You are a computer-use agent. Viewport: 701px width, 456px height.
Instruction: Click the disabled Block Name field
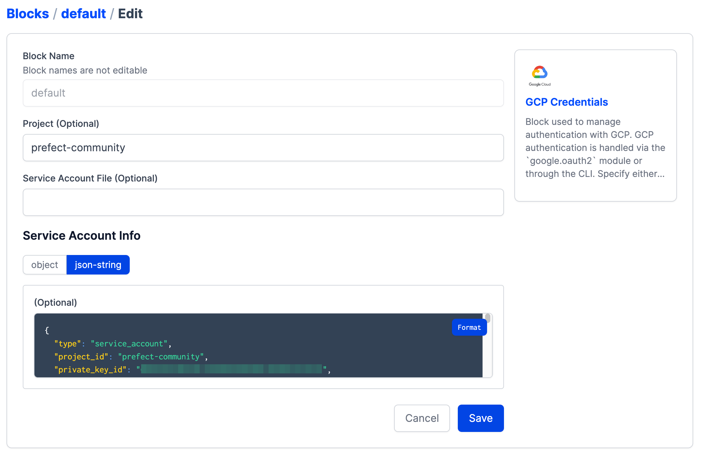click(263, 93)
